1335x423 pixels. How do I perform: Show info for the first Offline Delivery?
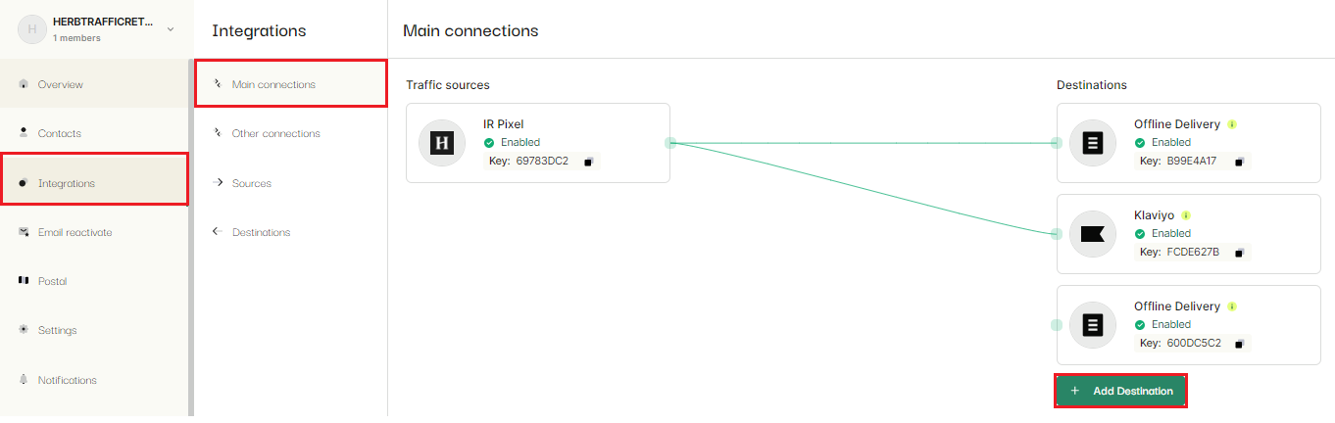pyautogui.click(x=1232, y=124)
